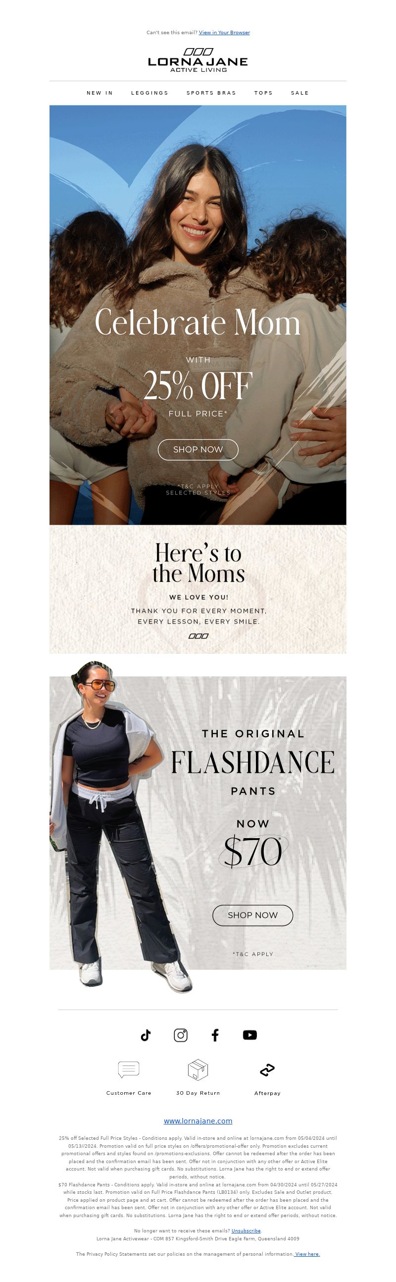396x1282 pixels.
Task: Click the Lorna Jane Active Living logo
Action: point(198,61)
